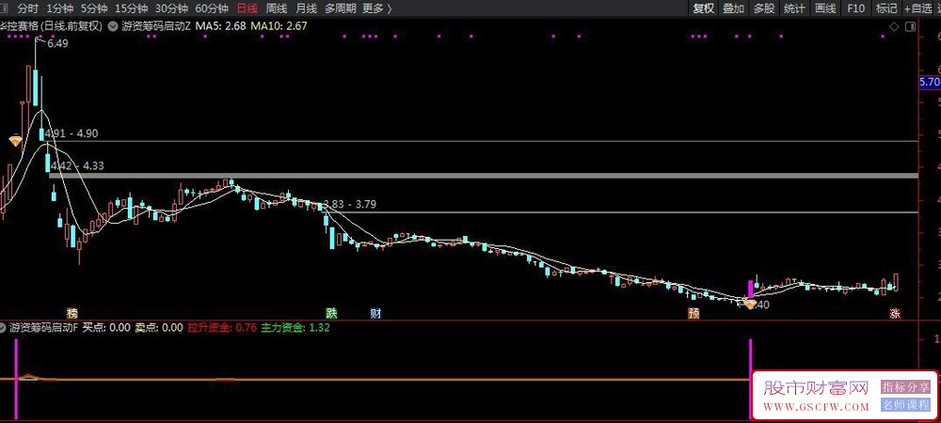Select the 30分钟 period tab

(171, 8)
